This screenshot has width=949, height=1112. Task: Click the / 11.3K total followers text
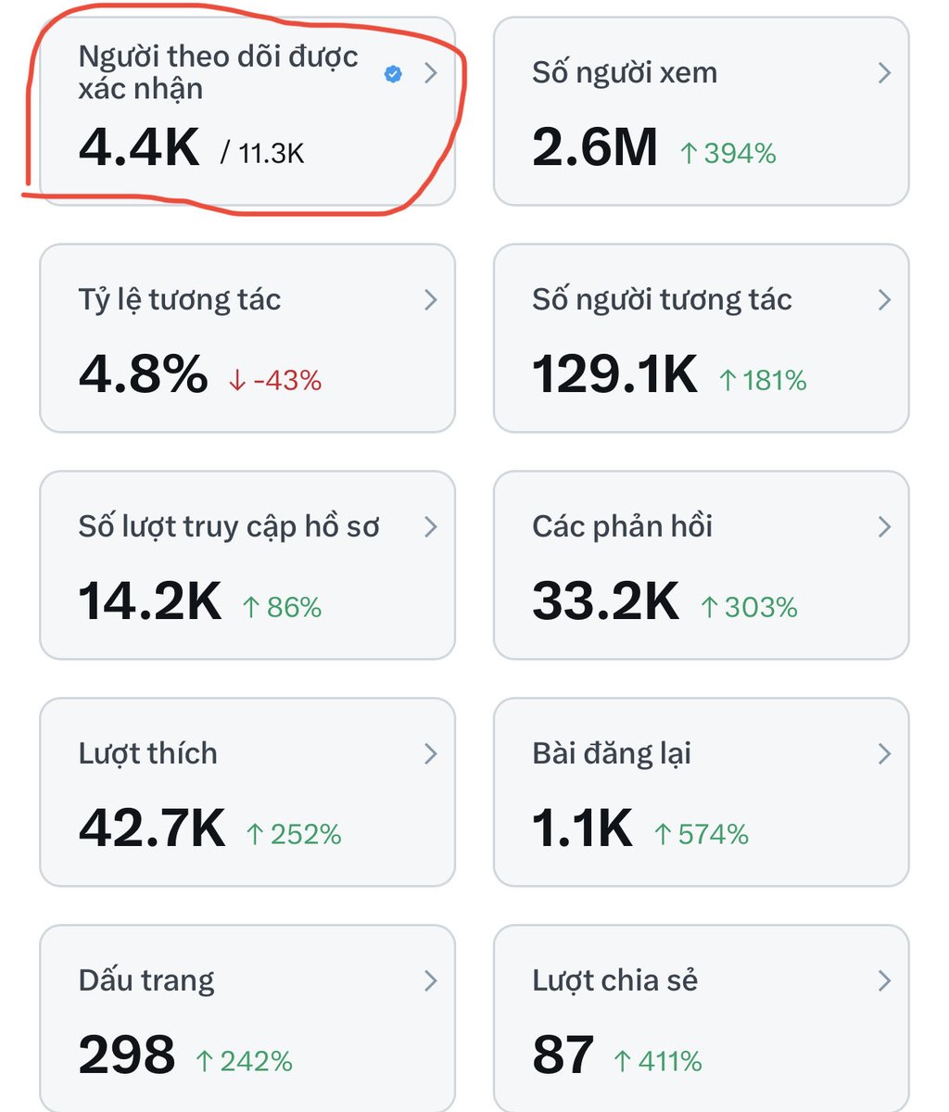[262, 153]
